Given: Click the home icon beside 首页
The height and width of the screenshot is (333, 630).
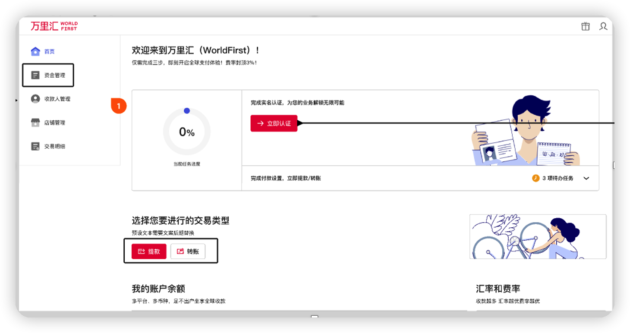Looking at the screenshot, I should (x=35, y=51).
